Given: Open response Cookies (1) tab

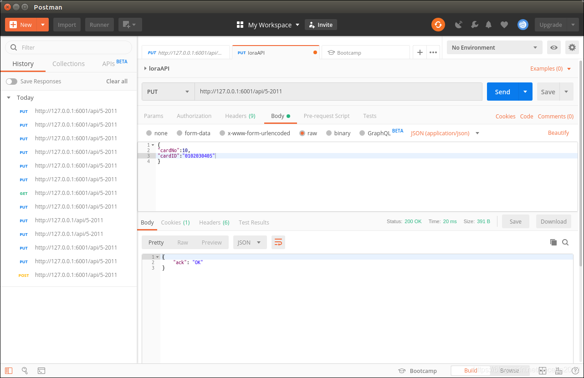Looking at the screenshot, I should click(175, 222).
